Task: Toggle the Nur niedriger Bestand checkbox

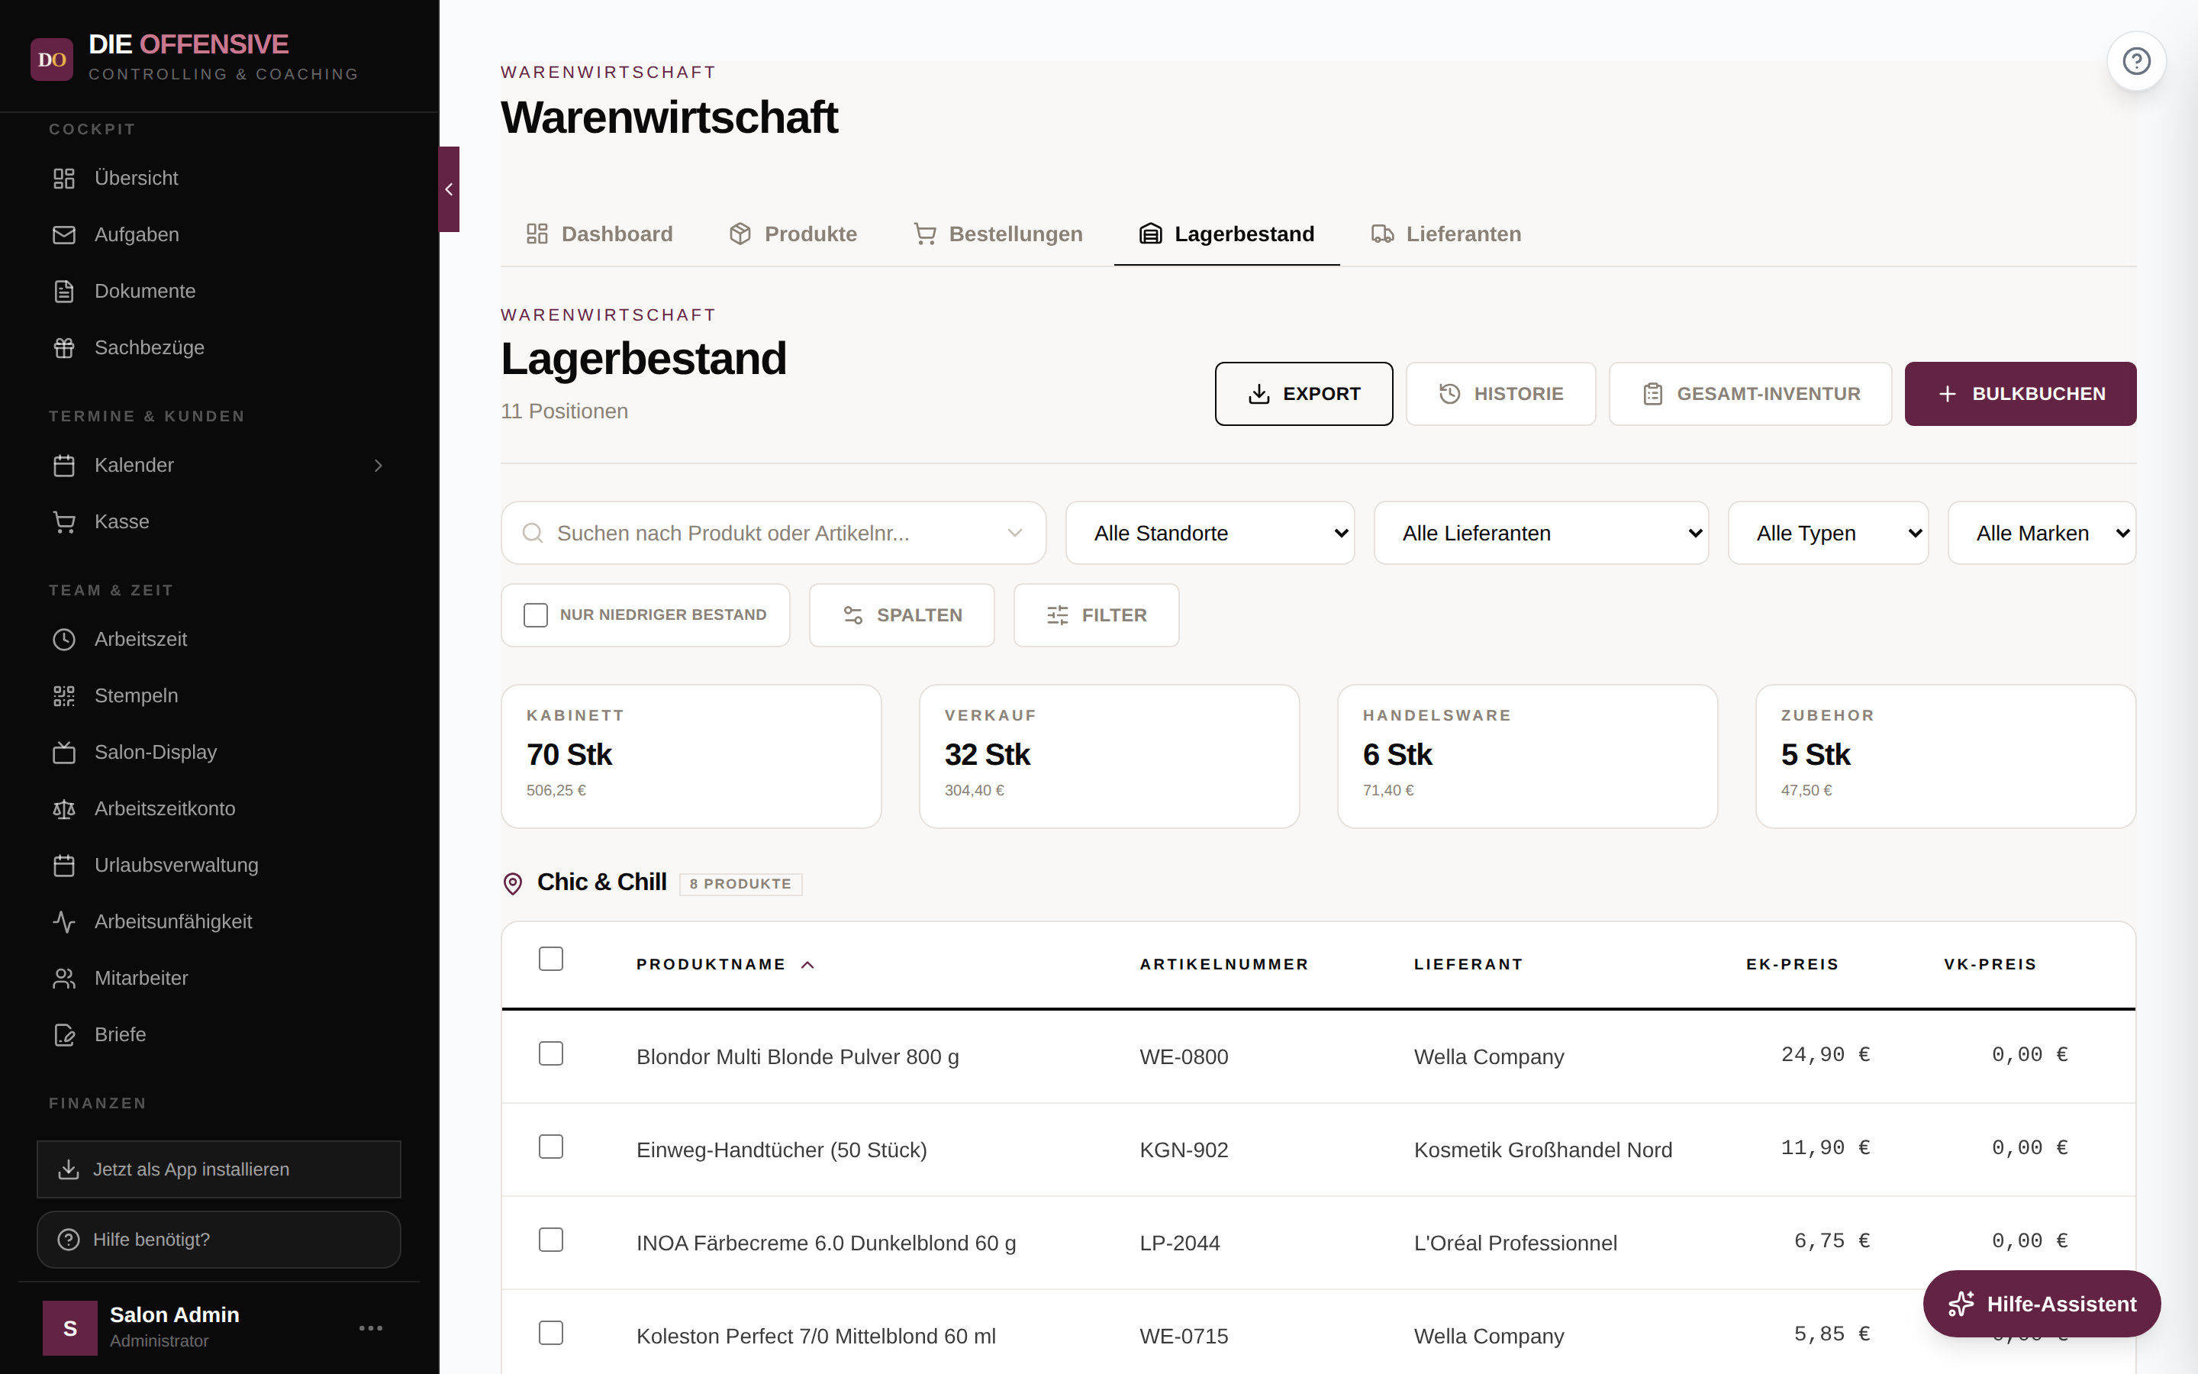Action: click(536, 615)
